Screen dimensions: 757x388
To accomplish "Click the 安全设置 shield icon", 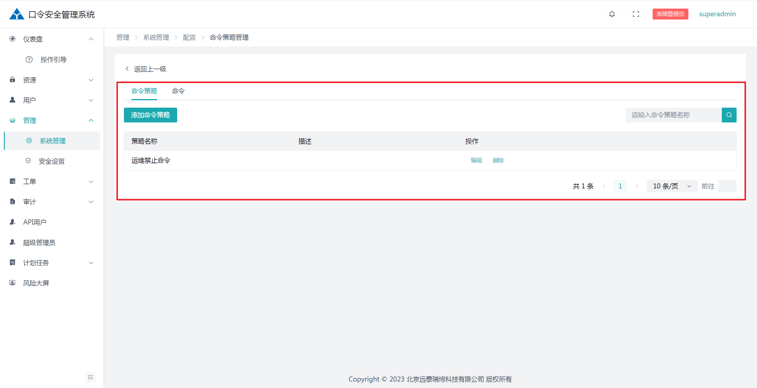I will [28, 161].
